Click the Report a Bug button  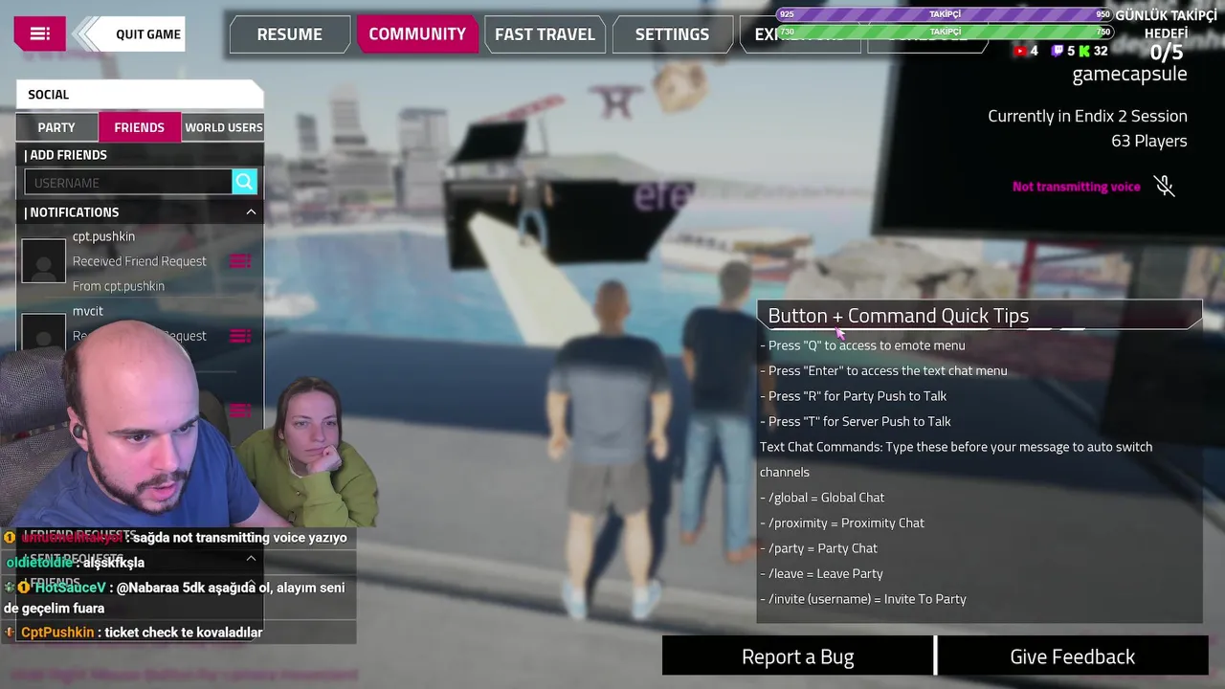click(x=797, y=656)
